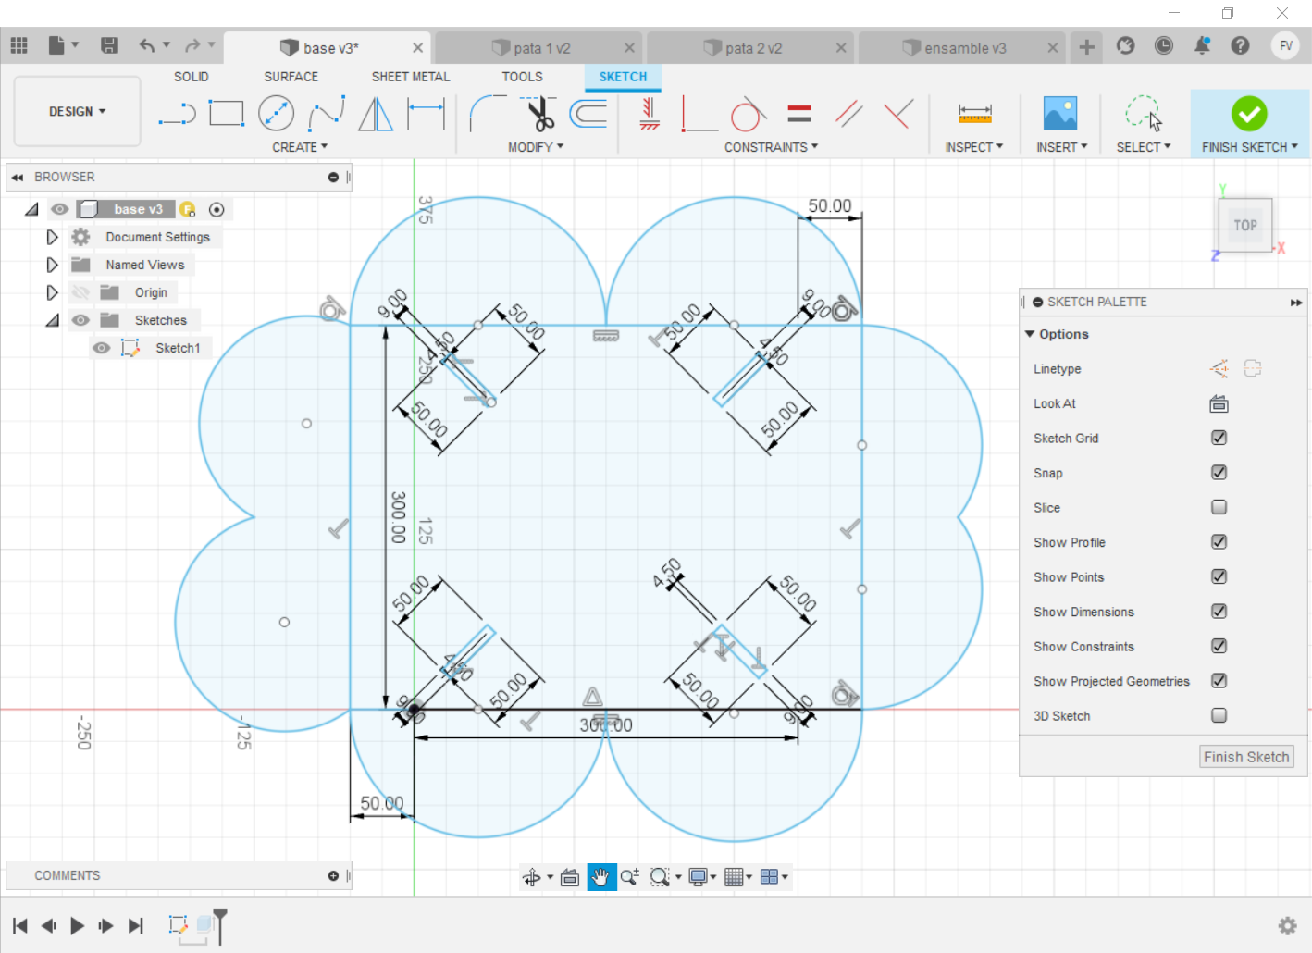Click the Insert Image icon
The image size is (1312, 953).
[x=1060, y=114]
